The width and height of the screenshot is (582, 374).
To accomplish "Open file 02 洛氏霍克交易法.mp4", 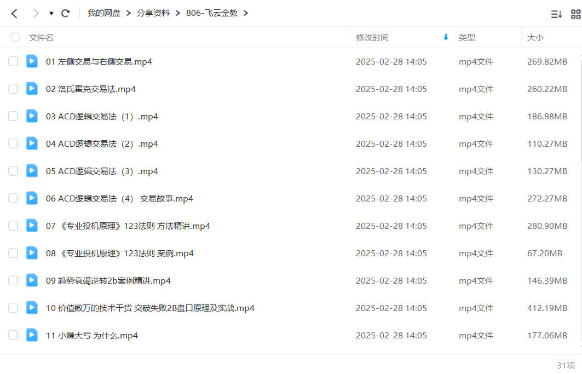I will 91,89.
